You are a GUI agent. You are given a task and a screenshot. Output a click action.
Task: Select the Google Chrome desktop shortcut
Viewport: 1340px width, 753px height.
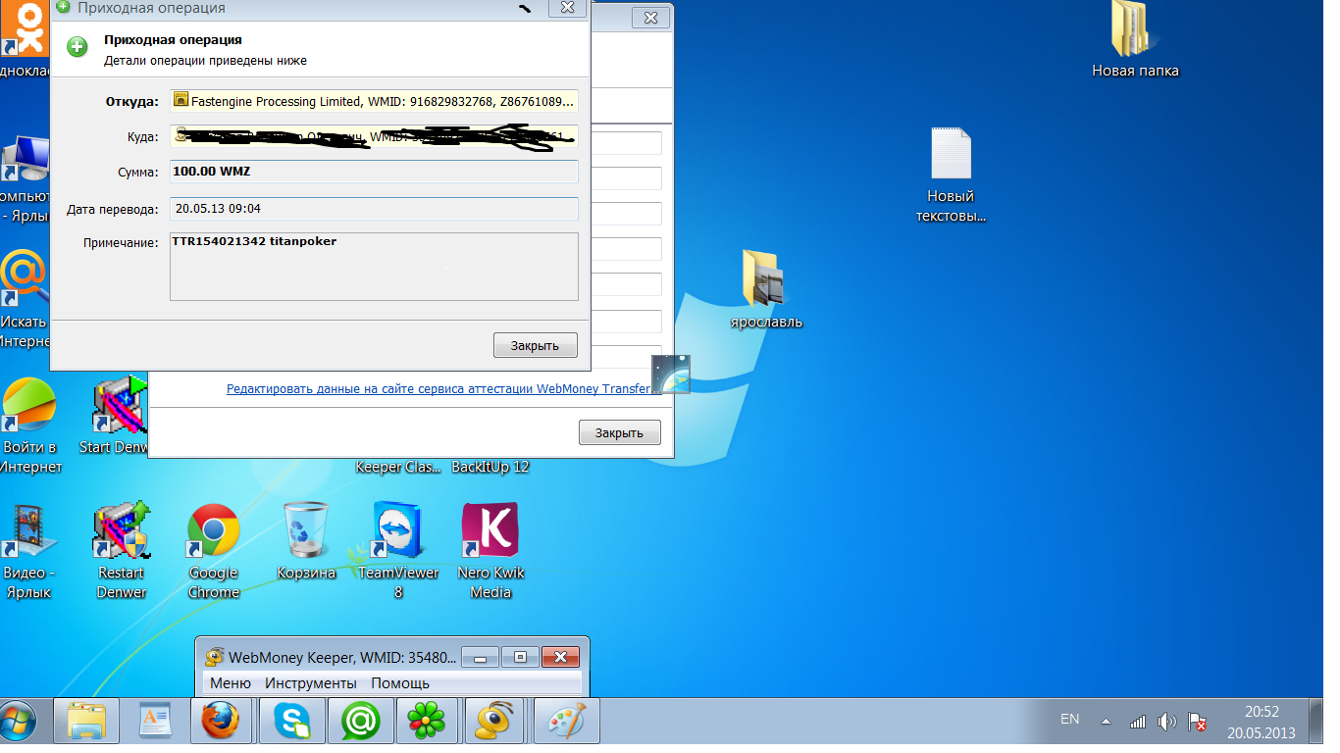(213, 551)
